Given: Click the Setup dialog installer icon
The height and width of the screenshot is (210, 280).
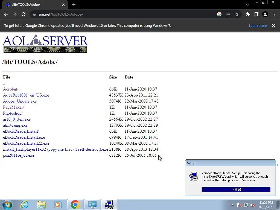Looking at the screenshot, I should pyautogui.click(x=194, y=176).
